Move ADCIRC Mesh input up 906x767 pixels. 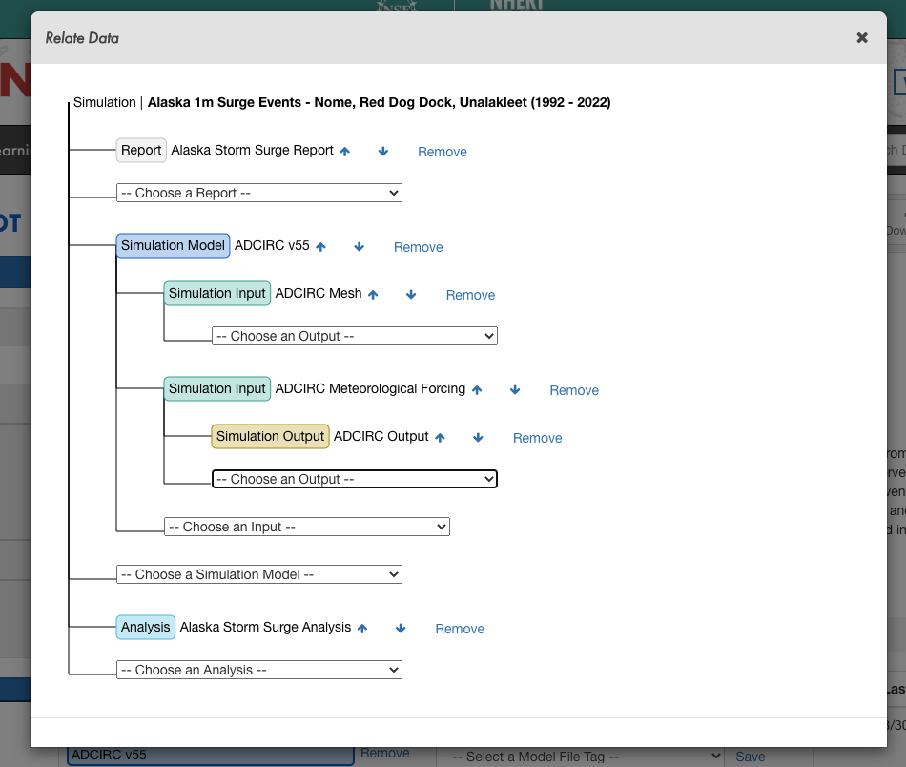pos(373,294)
